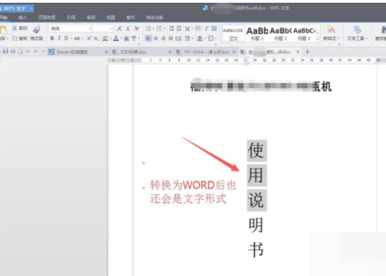Click the Save floppy disk icon
386x276 pixels.
[6, 51]
